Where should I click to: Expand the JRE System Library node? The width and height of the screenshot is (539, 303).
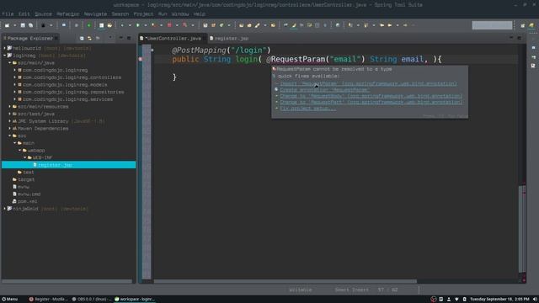9,121
